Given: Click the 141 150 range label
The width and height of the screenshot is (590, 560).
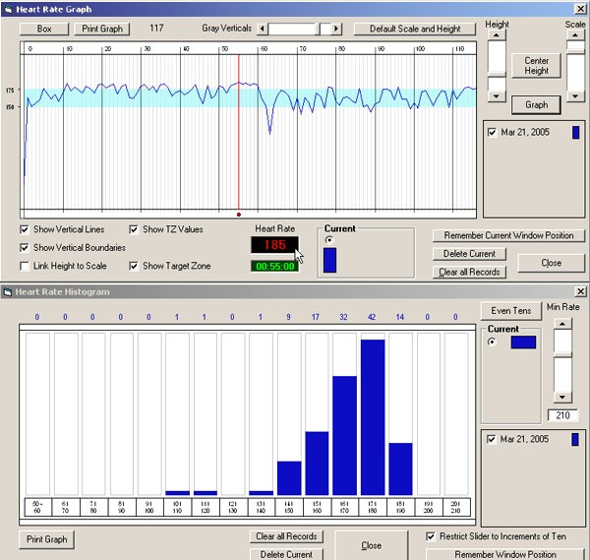Looking at the screenshot, I should coord(288,507).
